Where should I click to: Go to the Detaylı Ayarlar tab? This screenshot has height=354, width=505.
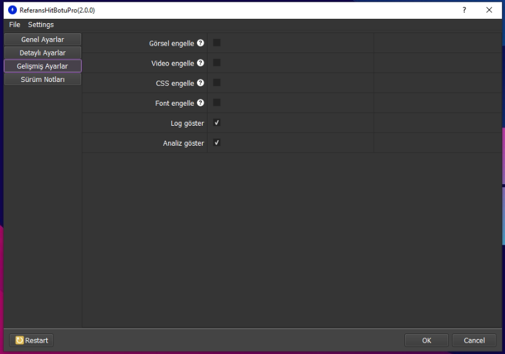point(42,53)
